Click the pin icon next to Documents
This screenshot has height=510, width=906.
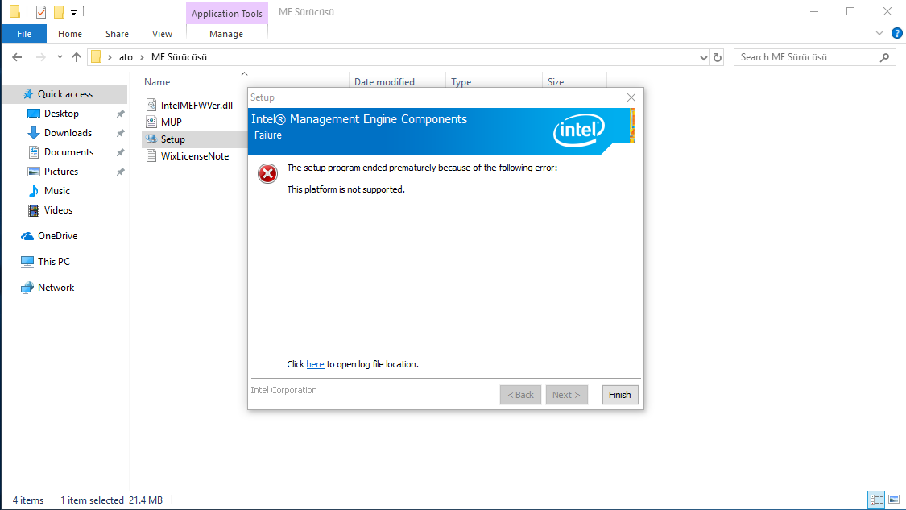tap(120, 152)
